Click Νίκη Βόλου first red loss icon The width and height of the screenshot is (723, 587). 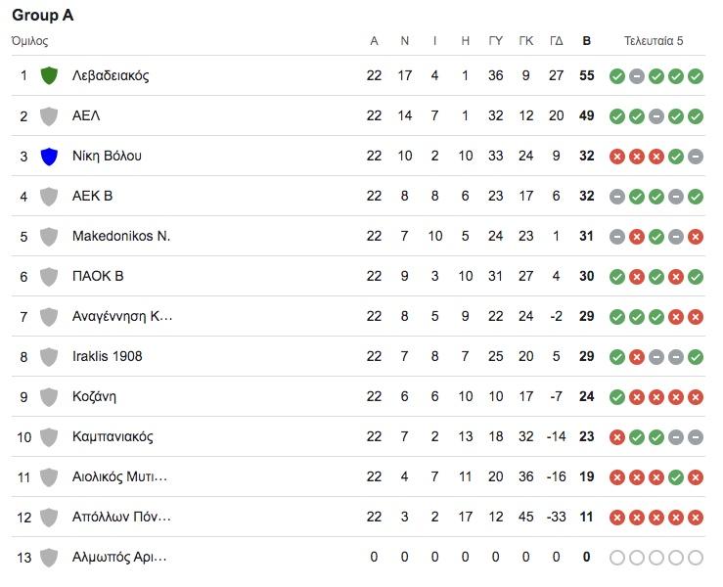click(x=617, y=157)
